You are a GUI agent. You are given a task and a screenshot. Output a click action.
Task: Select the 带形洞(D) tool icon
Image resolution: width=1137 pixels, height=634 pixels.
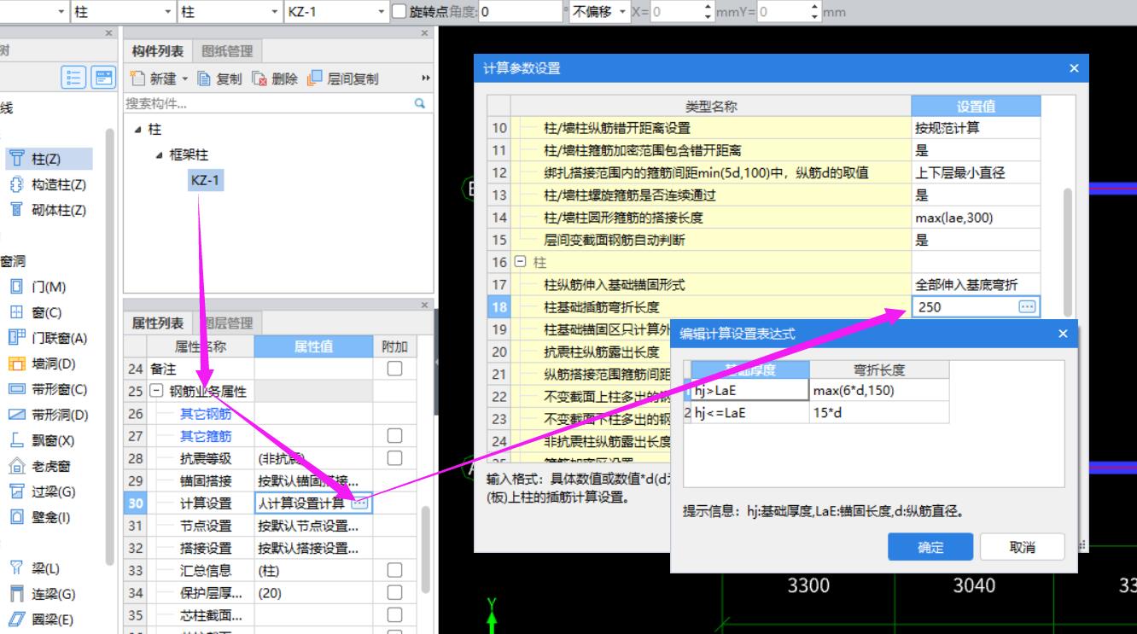click(x=17, y=415)
